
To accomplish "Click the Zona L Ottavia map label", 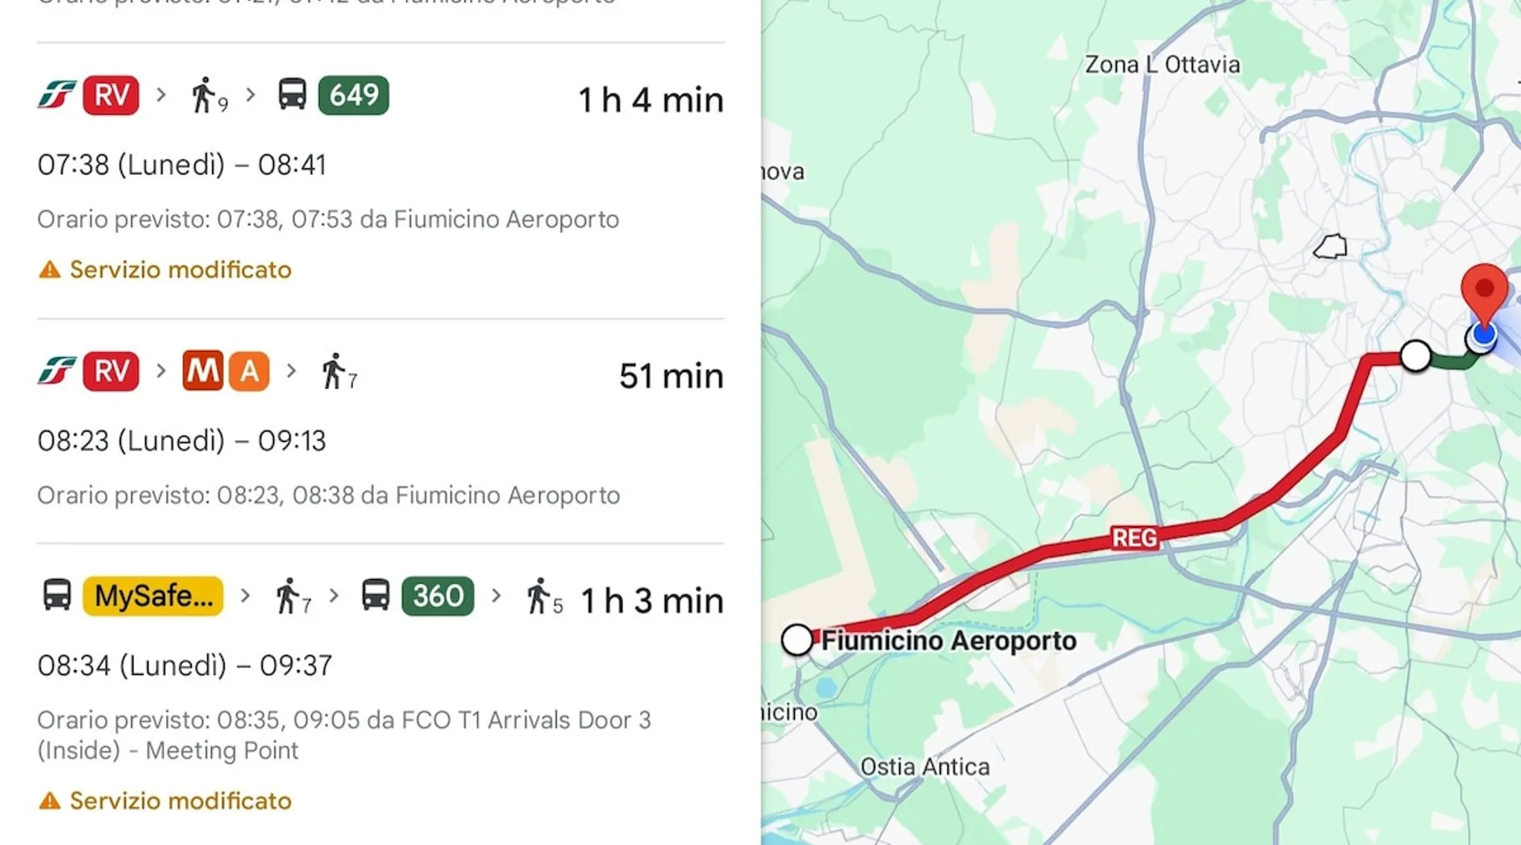I will pos(1162,65).
